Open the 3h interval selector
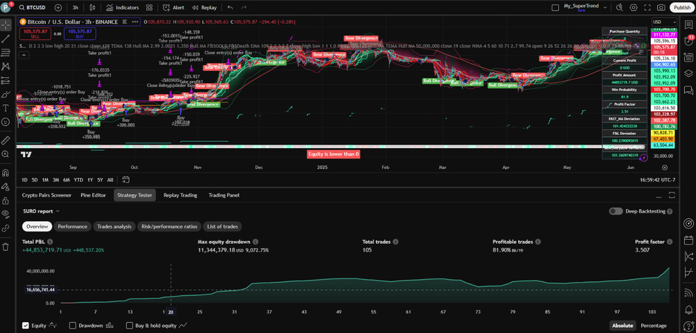The width and height of the screenshot is (696, 333). (75, 8)
